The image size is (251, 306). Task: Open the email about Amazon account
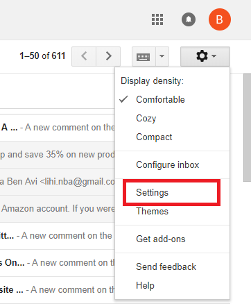(58, 209)
